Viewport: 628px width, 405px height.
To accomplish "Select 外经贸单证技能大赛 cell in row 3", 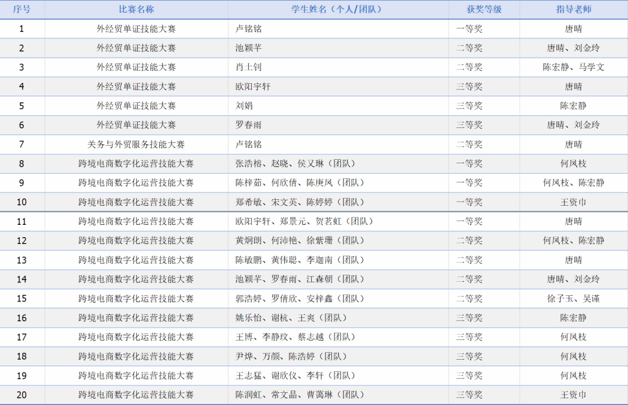I will click(x=136, y=67).
